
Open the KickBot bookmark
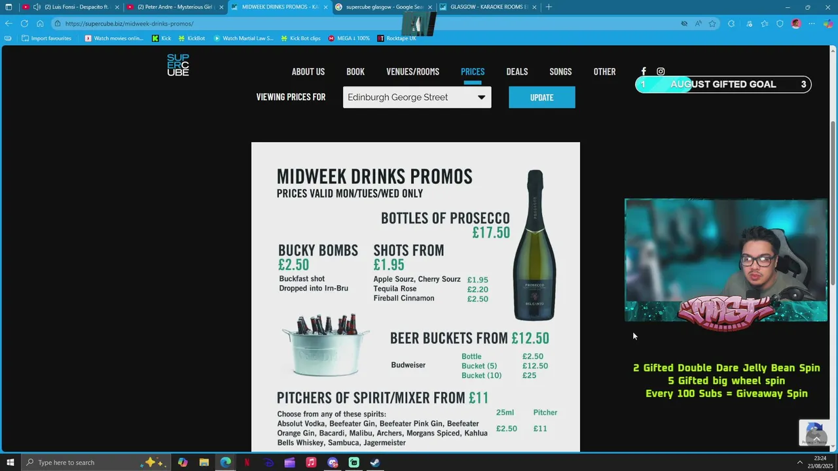coord(192,39)
